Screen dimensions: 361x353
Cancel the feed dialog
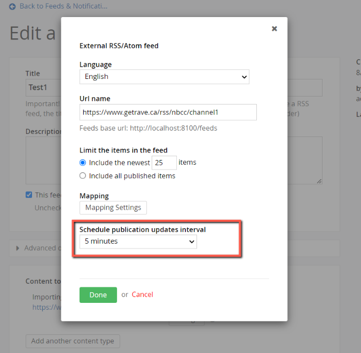(142, 295)
